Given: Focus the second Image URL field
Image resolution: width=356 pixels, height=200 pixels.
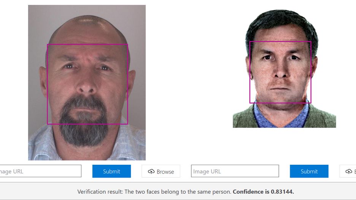Looking at the screenshot, I should coord(235,171).
